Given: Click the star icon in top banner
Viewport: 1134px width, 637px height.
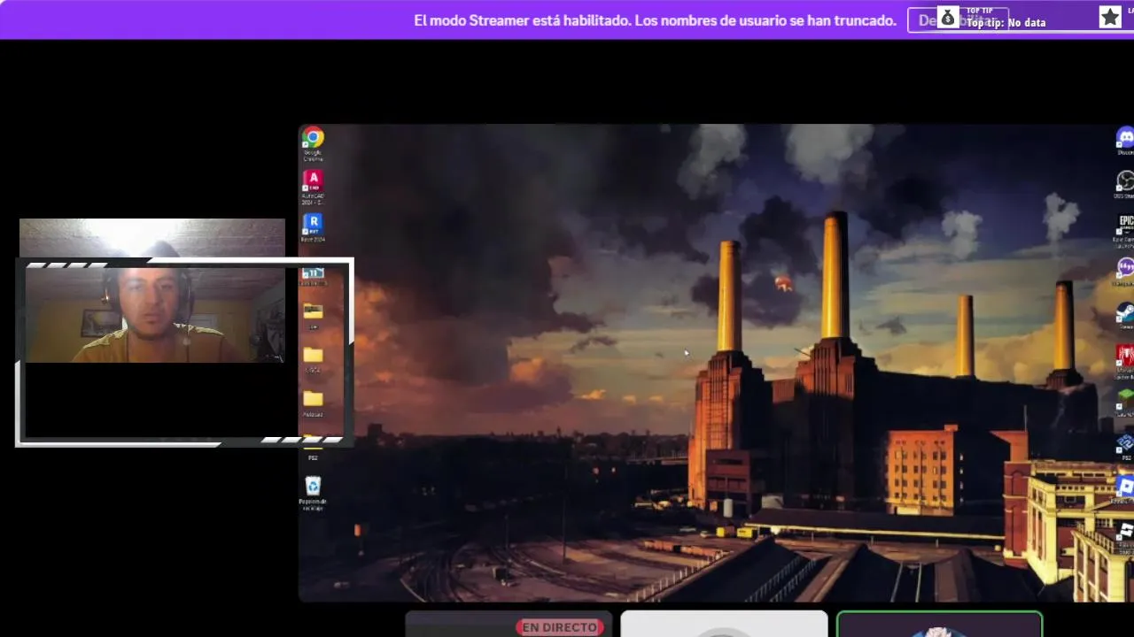Looking at the screenshot, I should [x=1110, y=17].
